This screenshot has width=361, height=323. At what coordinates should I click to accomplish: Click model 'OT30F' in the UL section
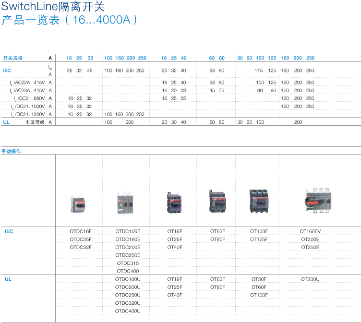point(259,279)
